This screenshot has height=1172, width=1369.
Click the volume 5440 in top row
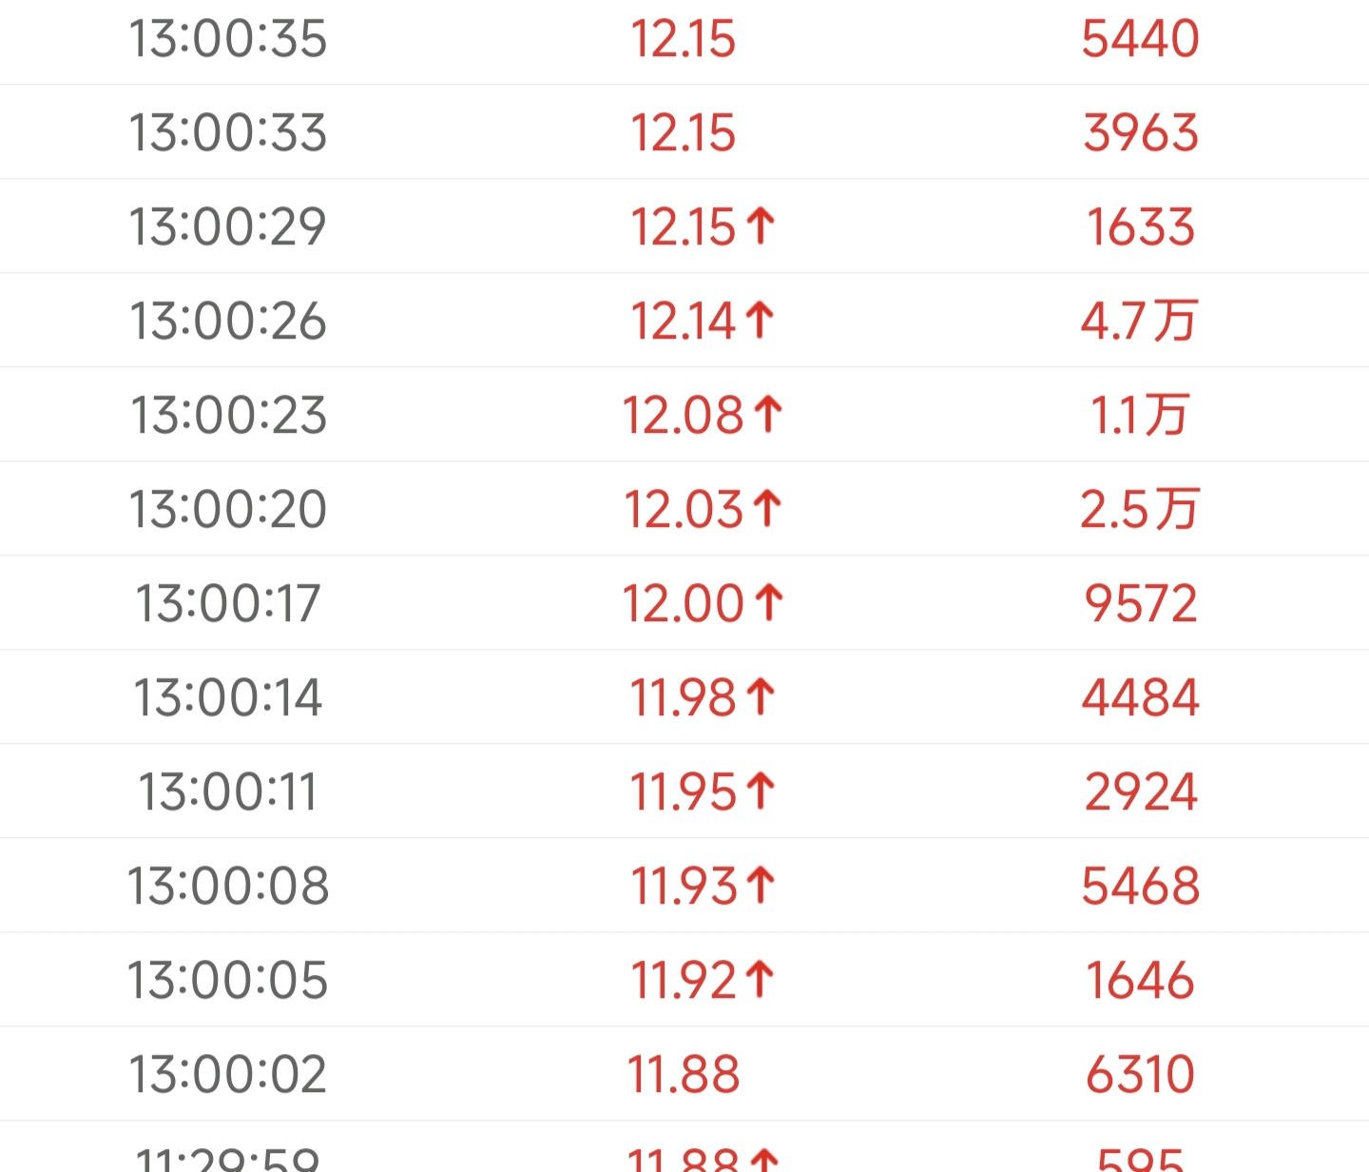tap(1141, 39)
